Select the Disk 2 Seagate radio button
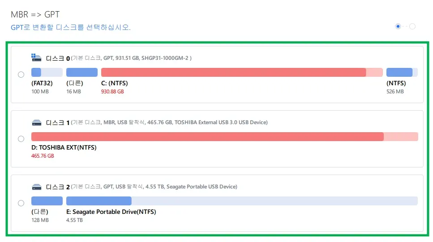This screenshot has height=242, width=433. (x=21, y=203)
